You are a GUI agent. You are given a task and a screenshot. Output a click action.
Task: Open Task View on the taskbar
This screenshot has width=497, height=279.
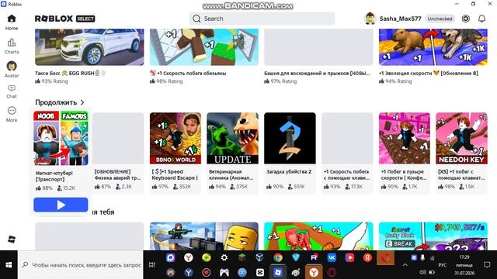(x=152, y=265)
